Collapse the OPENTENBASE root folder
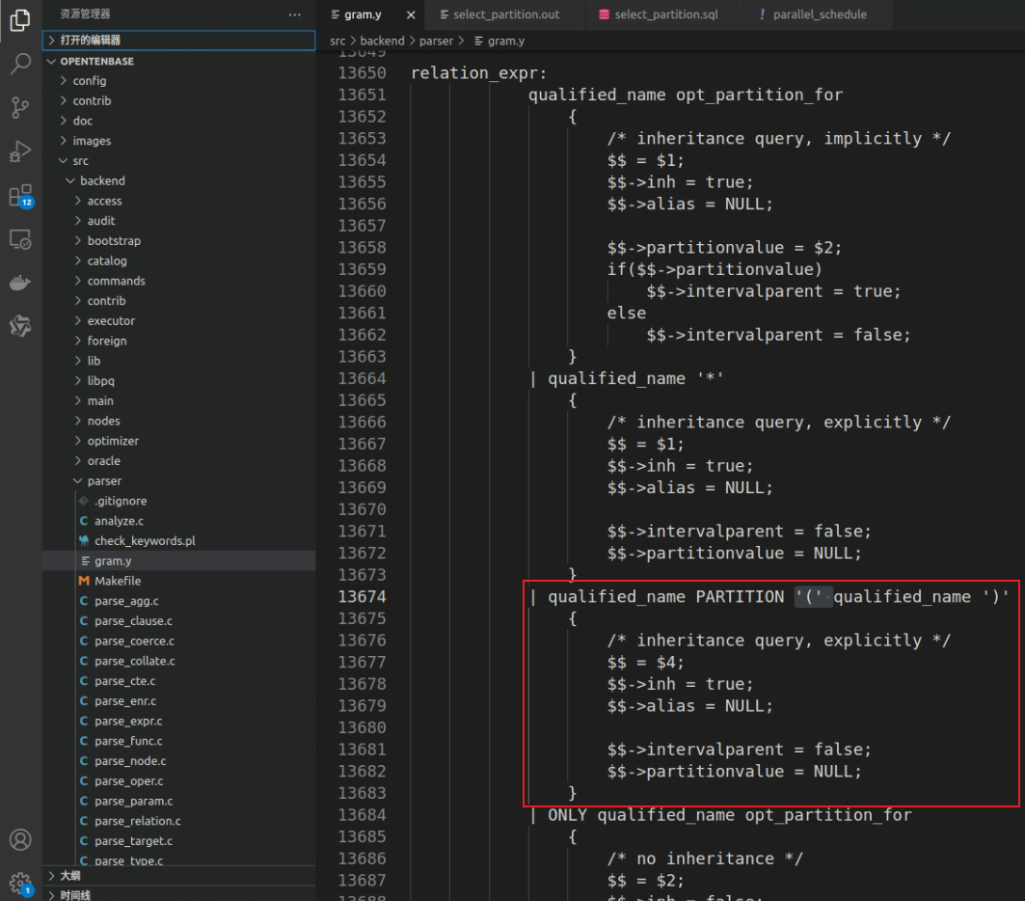This screenshot has width=1025, height=901. (x=179, y=61)
